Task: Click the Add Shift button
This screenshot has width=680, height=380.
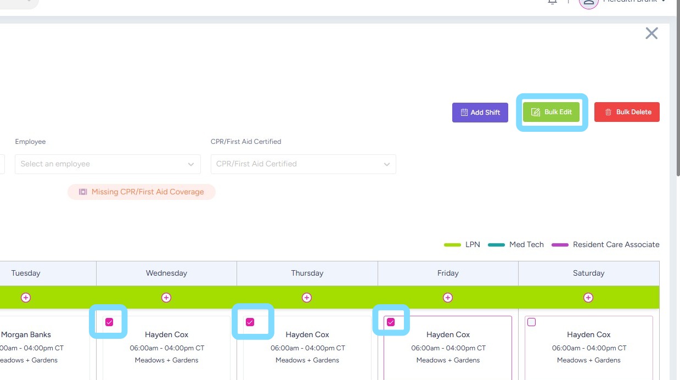Action: click(x=480, y=112)
